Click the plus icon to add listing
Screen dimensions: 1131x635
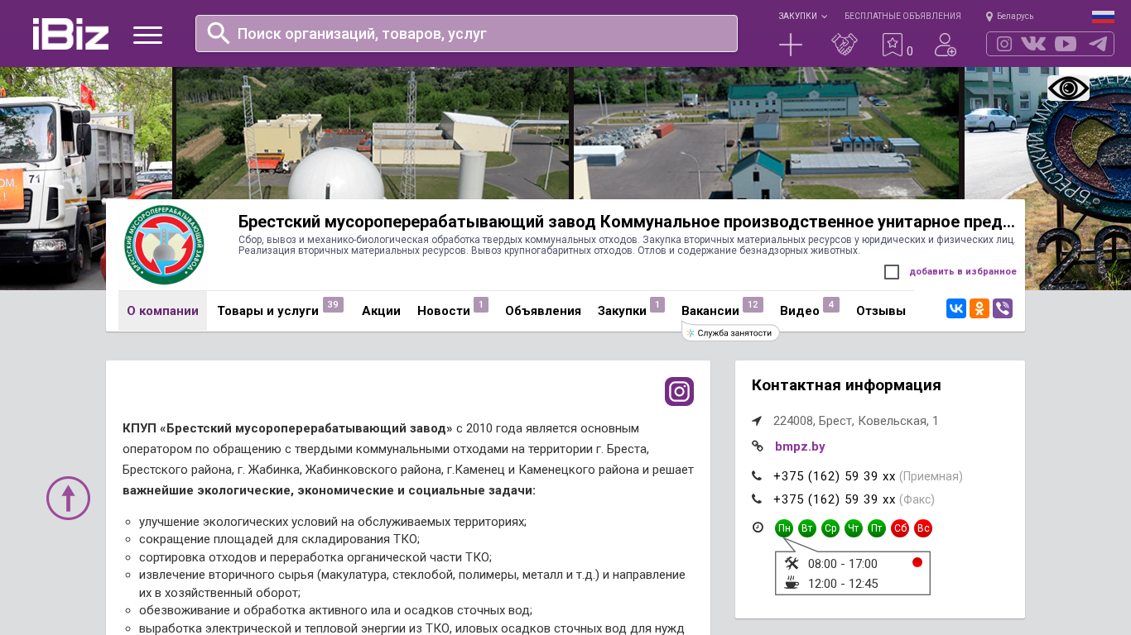click(791, 45)
